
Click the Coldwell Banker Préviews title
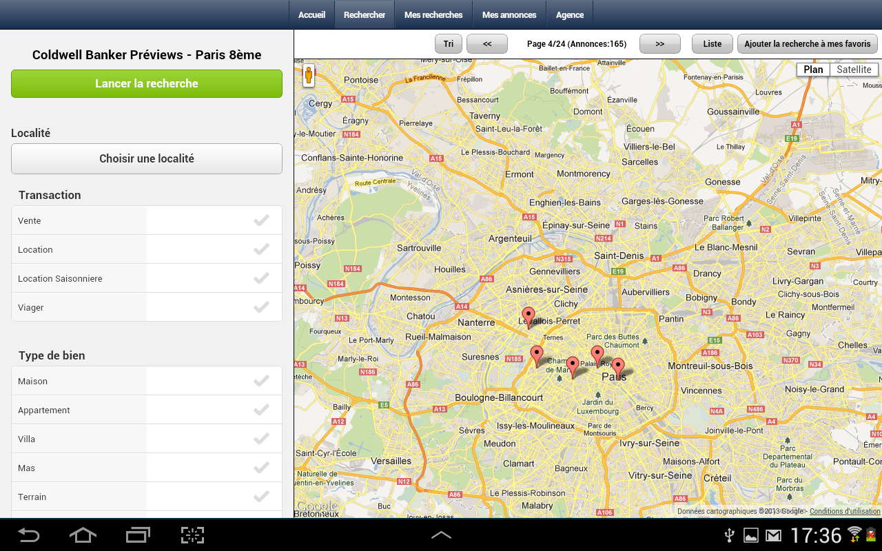pos(147,55)
